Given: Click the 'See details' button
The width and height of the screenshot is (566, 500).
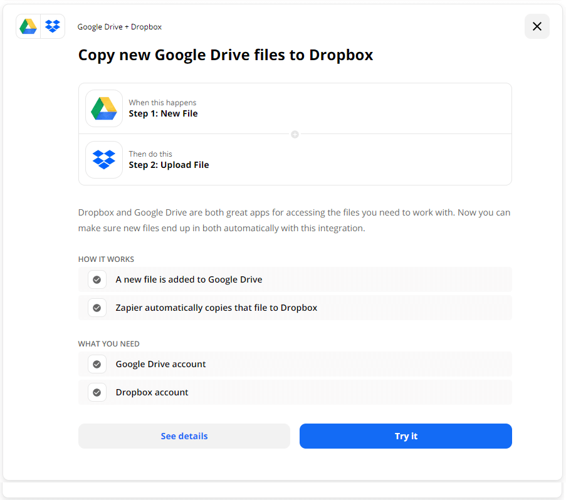Looking at the screenshot, I should pos(184,436).
